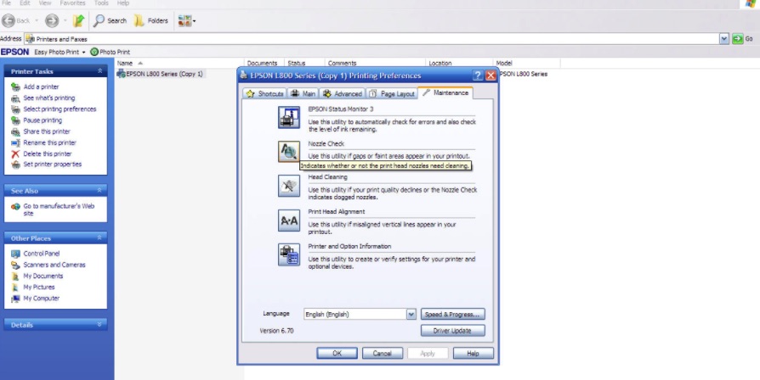Screen dimensions: 760x380
Task: Switch to the Page Layout tab
Action: pos(392,93)
